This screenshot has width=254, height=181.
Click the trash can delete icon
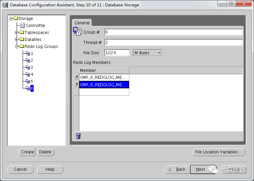78,136
